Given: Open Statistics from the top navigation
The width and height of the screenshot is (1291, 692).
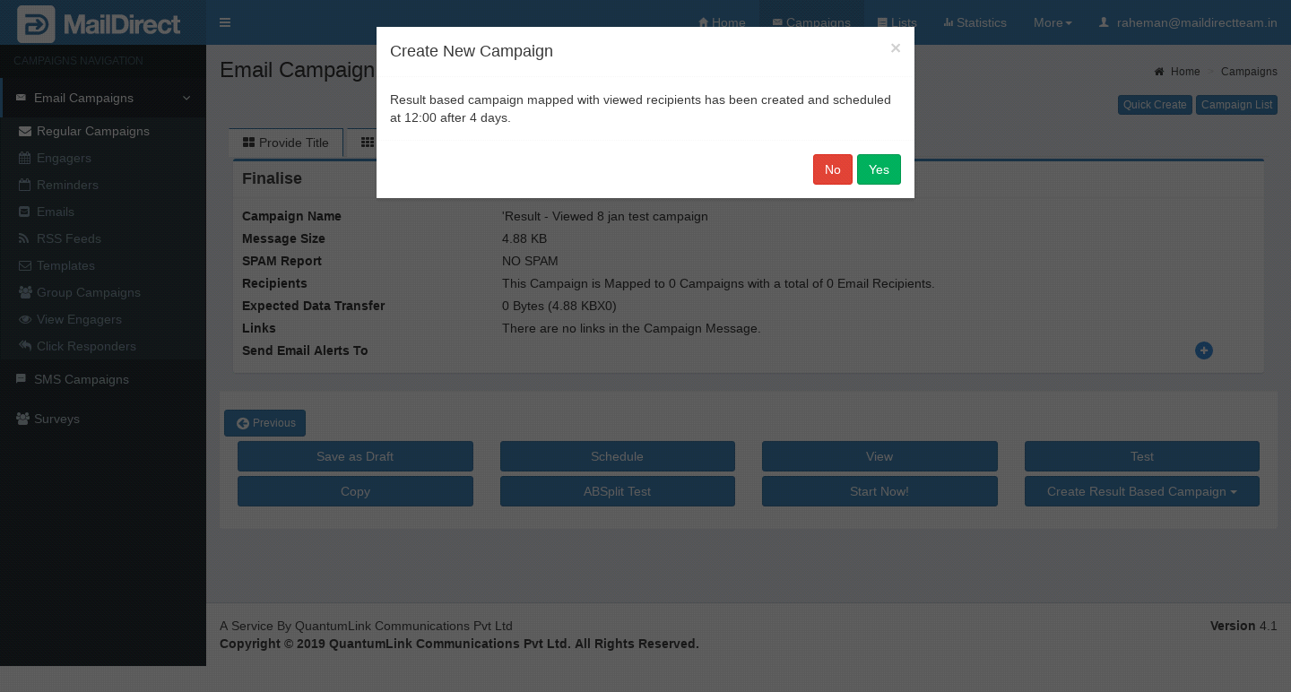Looking at the screenshot, I should 975,22.
